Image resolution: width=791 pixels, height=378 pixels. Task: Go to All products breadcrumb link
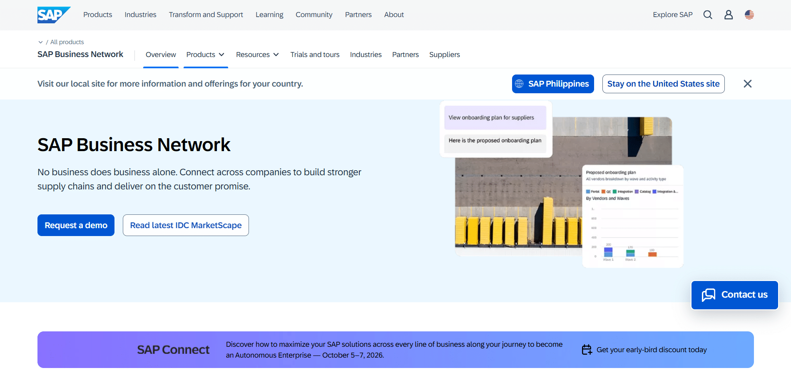point(67,42)
